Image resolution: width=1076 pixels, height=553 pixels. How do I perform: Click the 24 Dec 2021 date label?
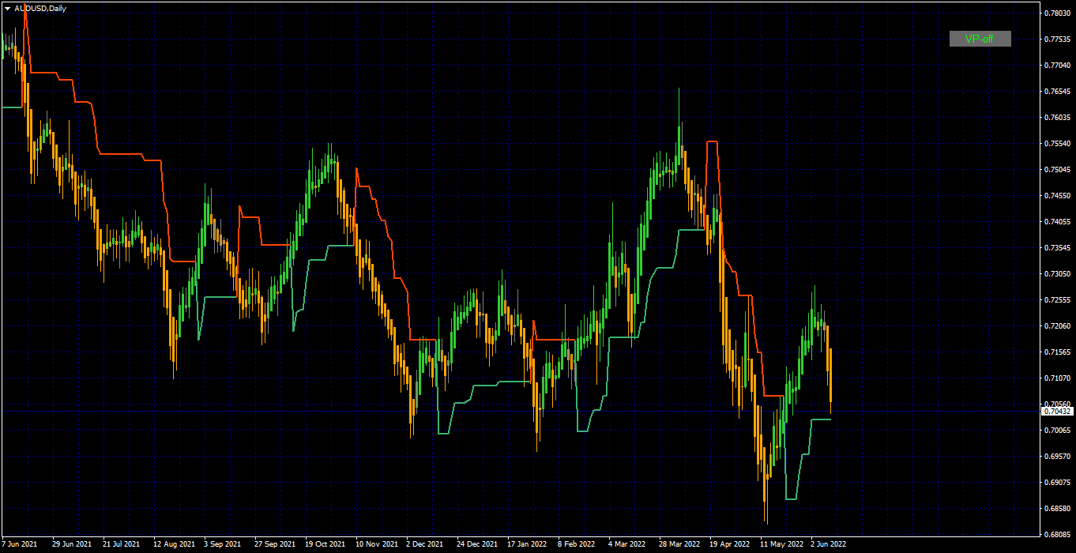coord(477,544)
